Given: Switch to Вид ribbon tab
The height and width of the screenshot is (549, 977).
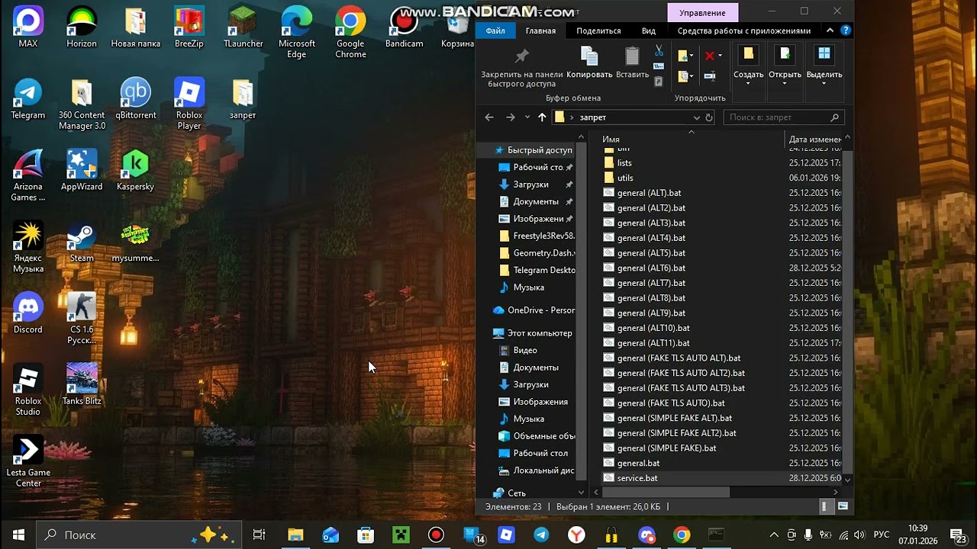Looking at the screenshot, I should [649, 30].
